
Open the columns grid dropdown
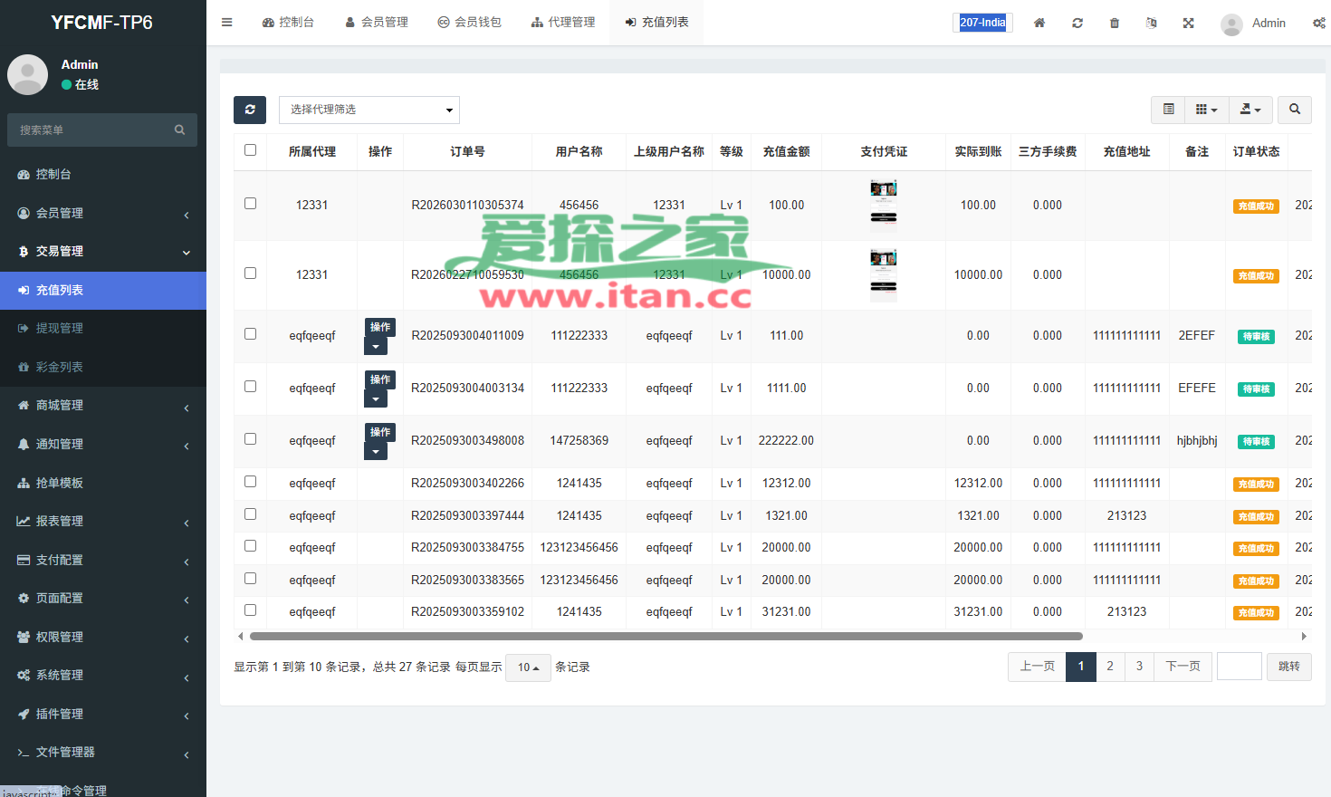1206,110
